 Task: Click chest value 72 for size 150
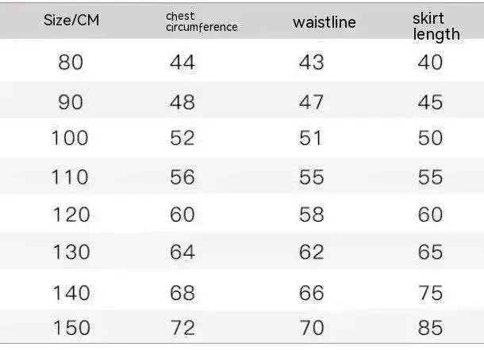[182, 327]
